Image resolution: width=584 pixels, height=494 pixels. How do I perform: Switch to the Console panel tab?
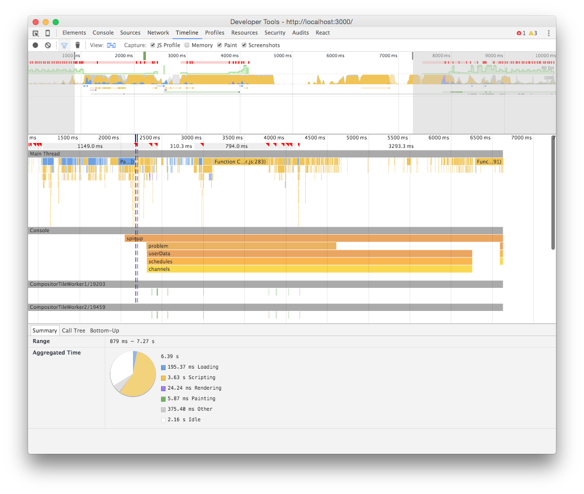[x=103, y=33]
